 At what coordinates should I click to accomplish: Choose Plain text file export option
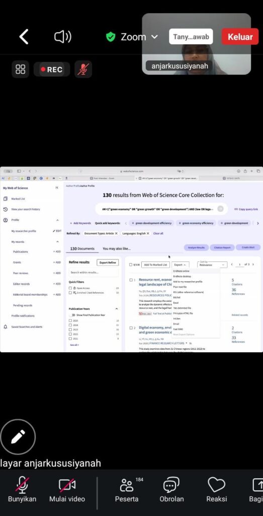[180, 287]
